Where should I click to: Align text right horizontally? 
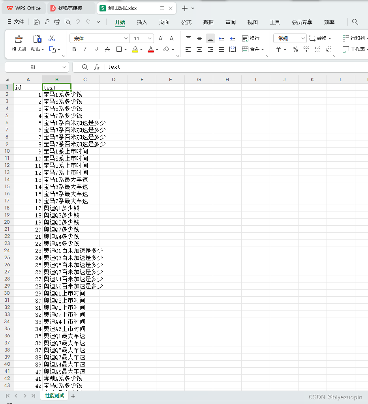210,49
